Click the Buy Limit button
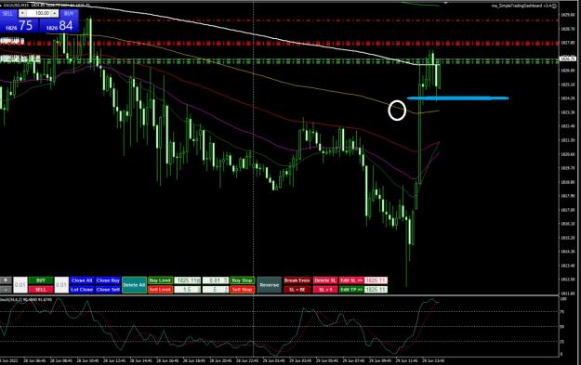The image size is (581, 365). coord(160,280)
